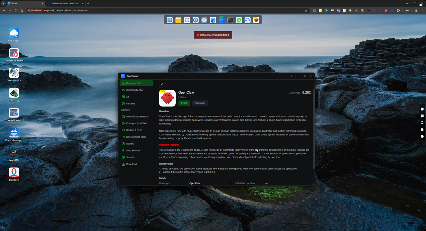
Task: Open Photography & Video category
Action: pyautogui.click(x=136, y=123)
